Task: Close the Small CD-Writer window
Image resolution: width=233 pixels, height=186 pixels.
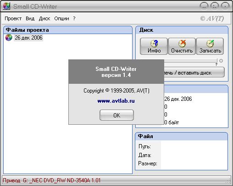Action: tap(225, 6)
